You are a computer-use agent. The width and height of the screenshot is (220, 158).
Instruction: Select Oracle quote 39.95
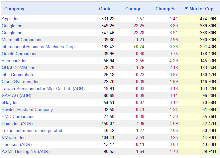pyautogui.click(x=109, y=54)
